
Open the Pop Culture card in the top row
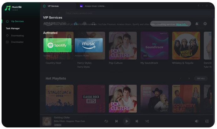pos(123,46)
